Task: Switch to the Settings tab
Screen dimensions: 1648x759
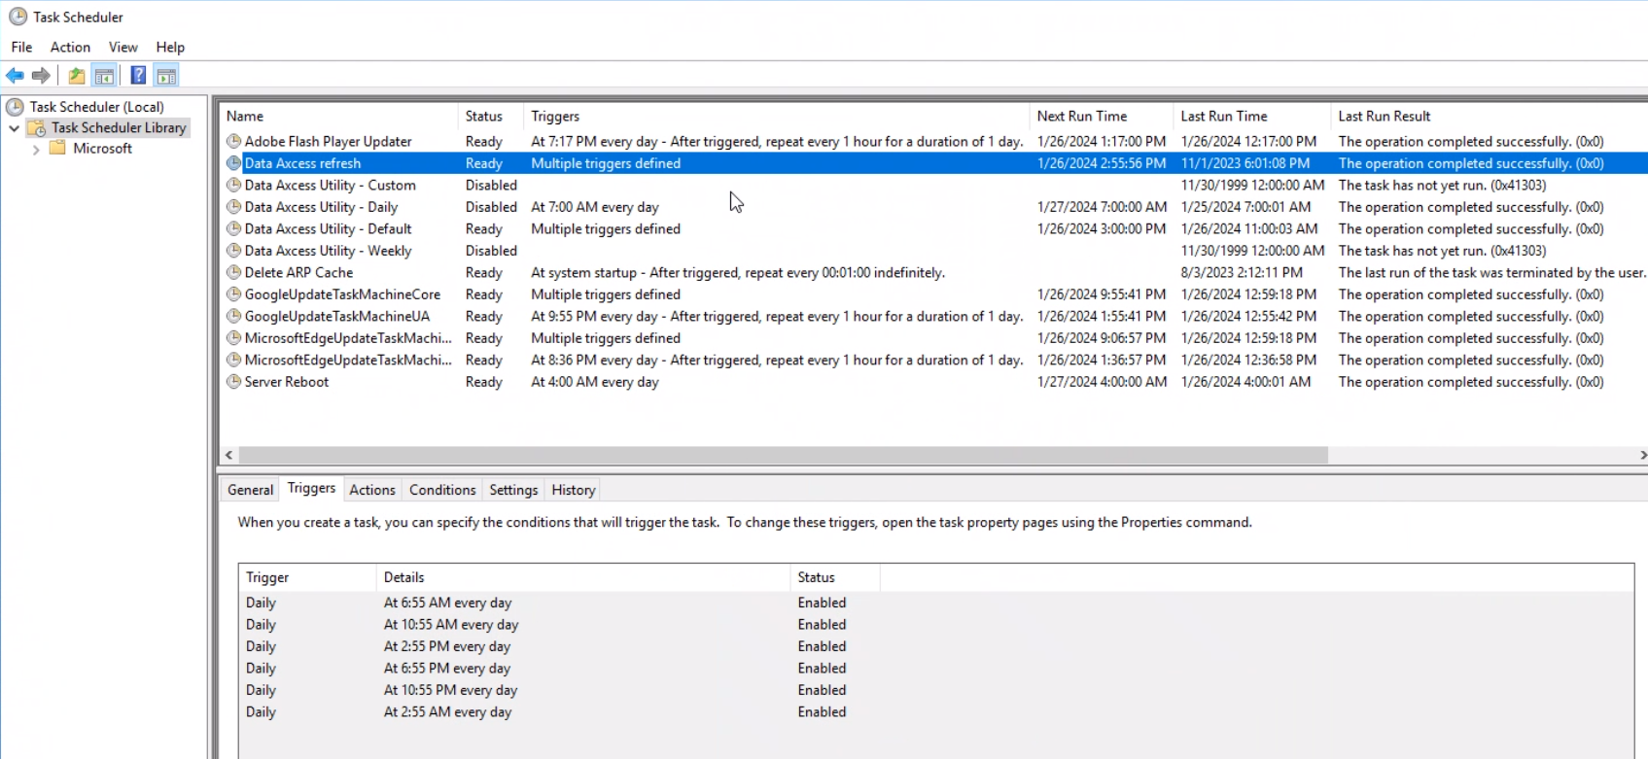Action: pyautogui.click(x=513, y=490)
